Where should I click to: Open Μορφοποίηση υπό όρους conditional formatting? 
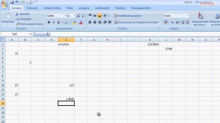[x=200, y=19]
